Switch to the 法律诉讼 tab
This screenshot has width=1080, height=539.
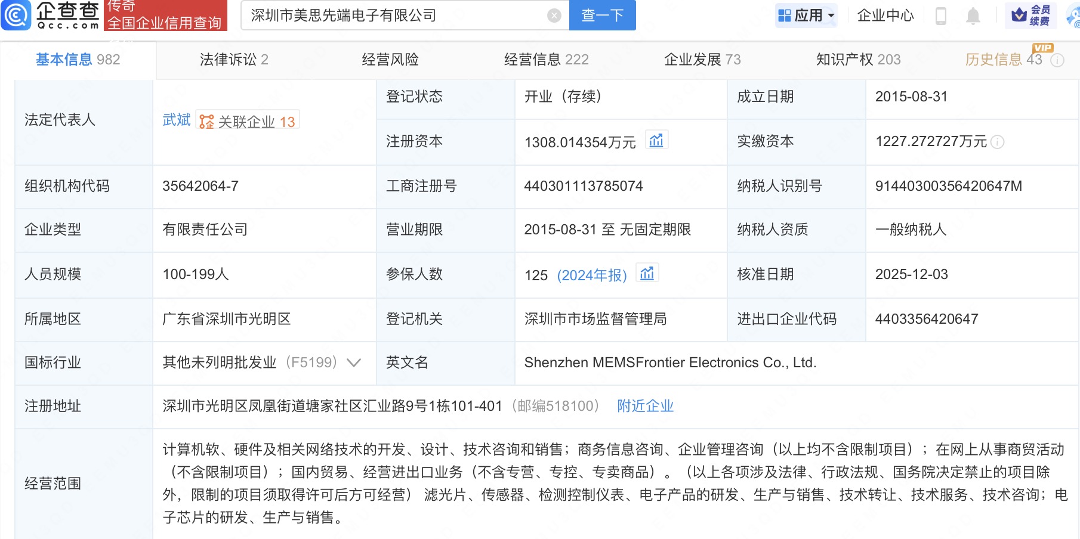pyautogui.click(x=234, y=60)
